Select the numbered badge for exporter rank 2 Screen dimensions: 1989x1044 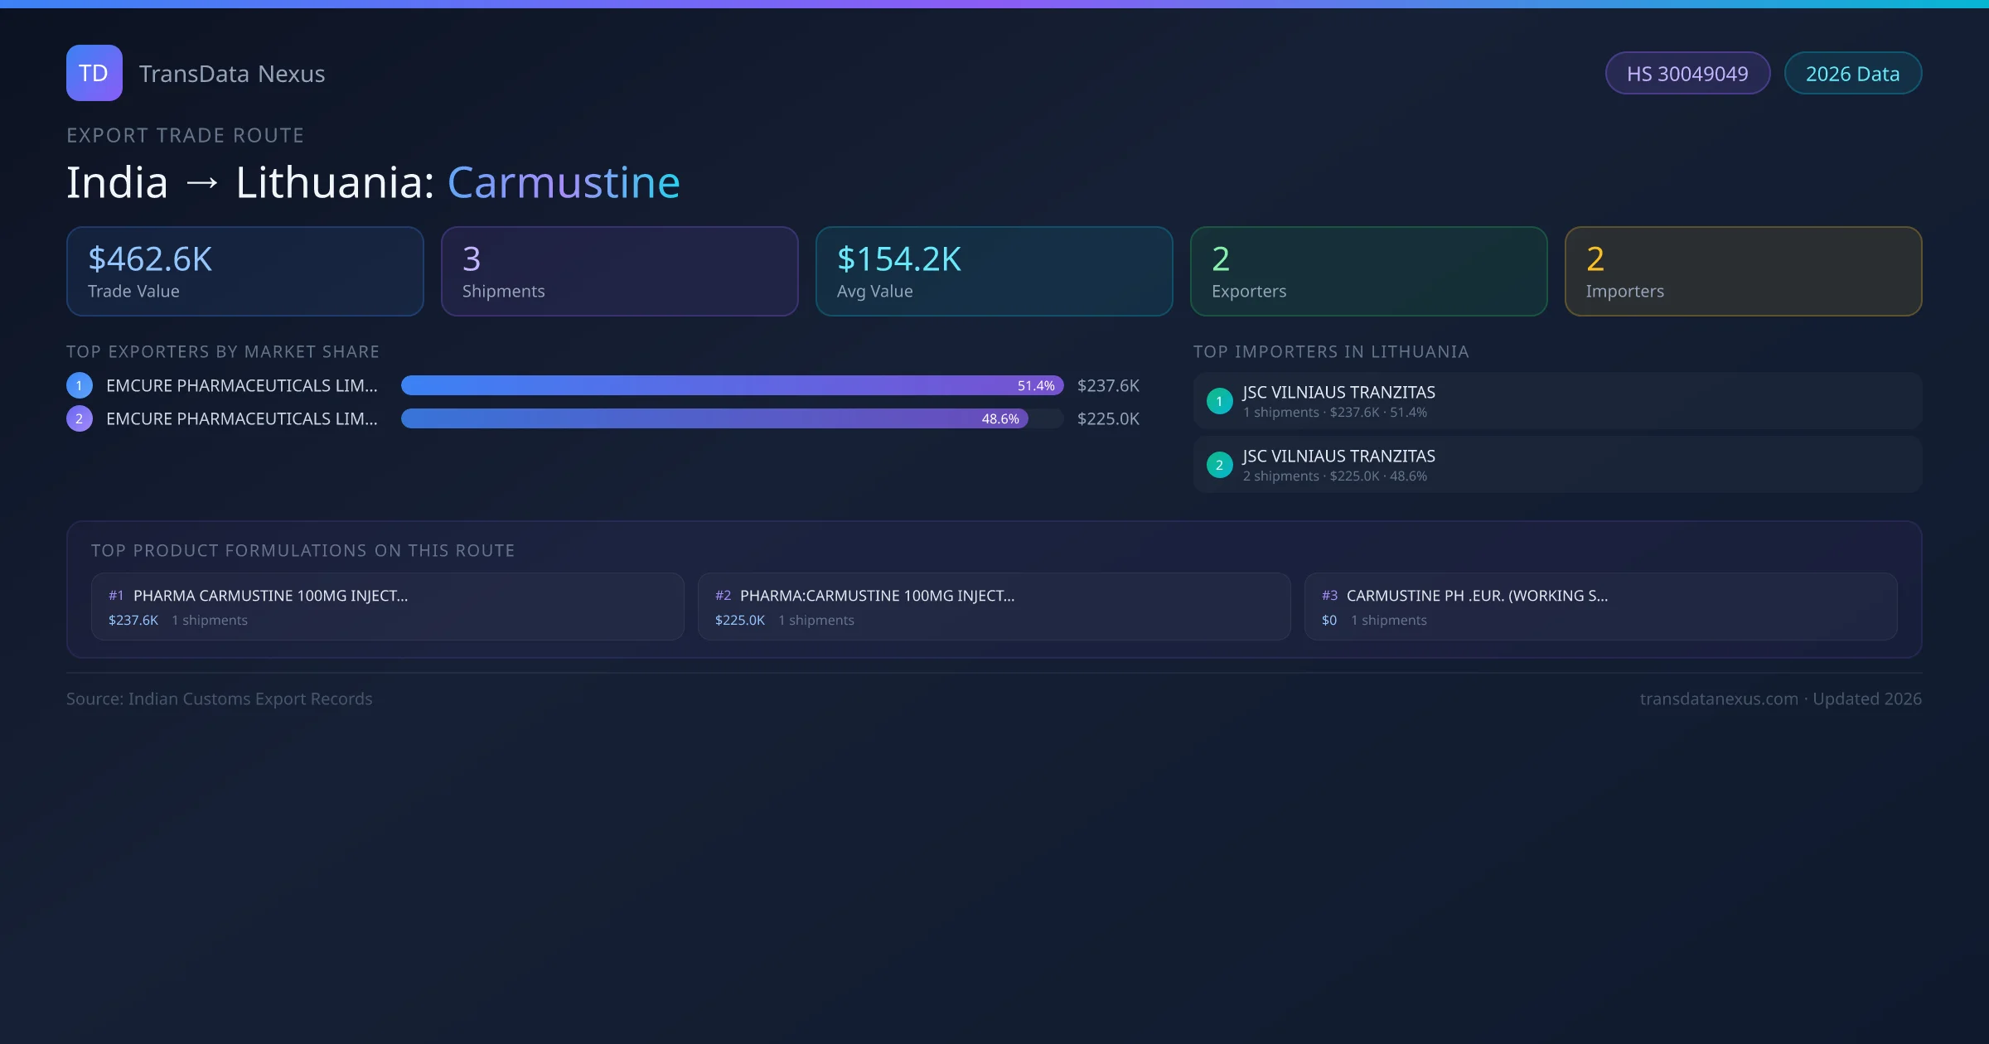coord(79,418)
